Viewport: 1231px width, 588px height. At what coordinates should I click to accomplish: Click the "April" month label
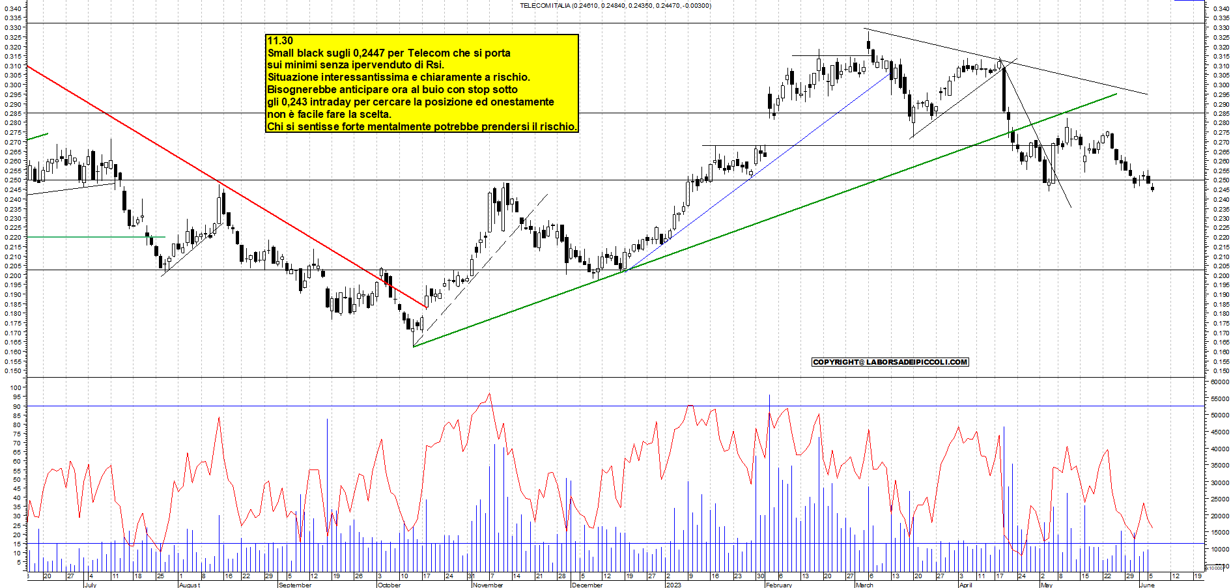coord(965,585)
